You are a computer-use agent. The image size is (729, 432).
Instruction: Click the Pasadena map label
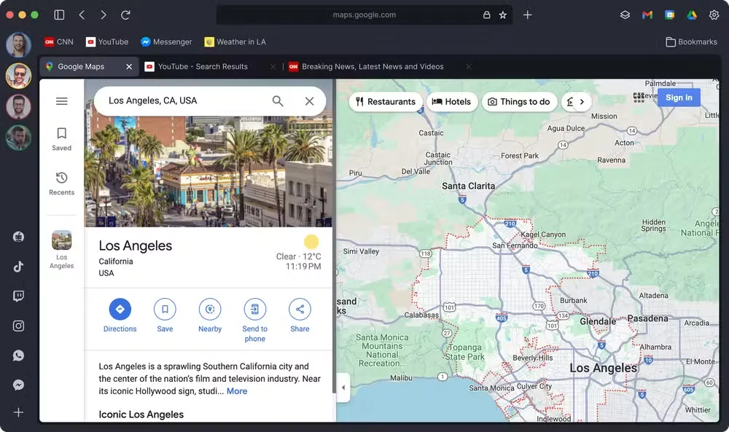point(647,318)
